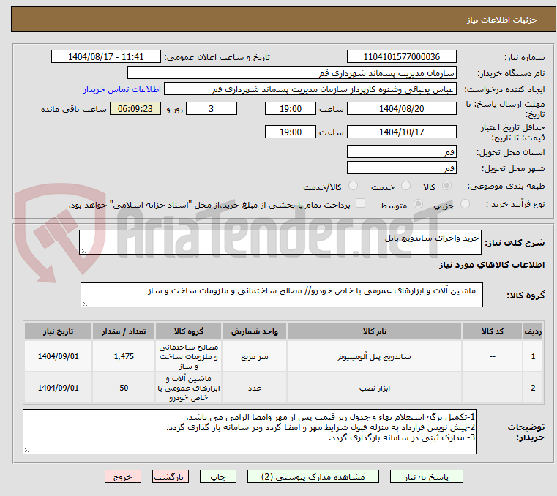Click the deadline date 1404/08/20 field
This screenshot has width=557, height=496.
point(401,109)
